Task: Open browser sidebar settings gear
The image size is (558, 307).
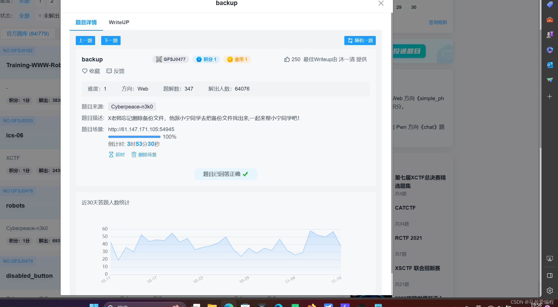Action: (x=550, y=291)
